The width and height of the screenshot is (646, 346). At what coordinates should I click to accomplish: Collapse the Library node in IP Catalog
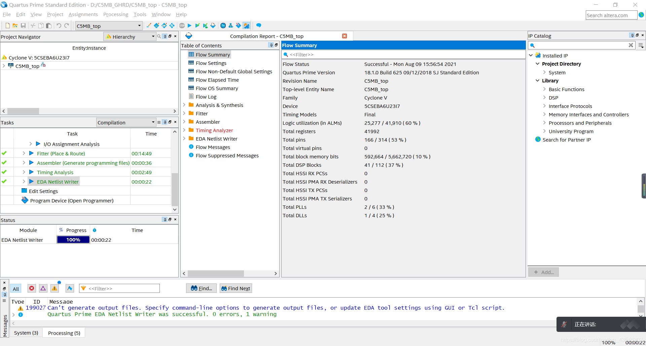[537, 80]
